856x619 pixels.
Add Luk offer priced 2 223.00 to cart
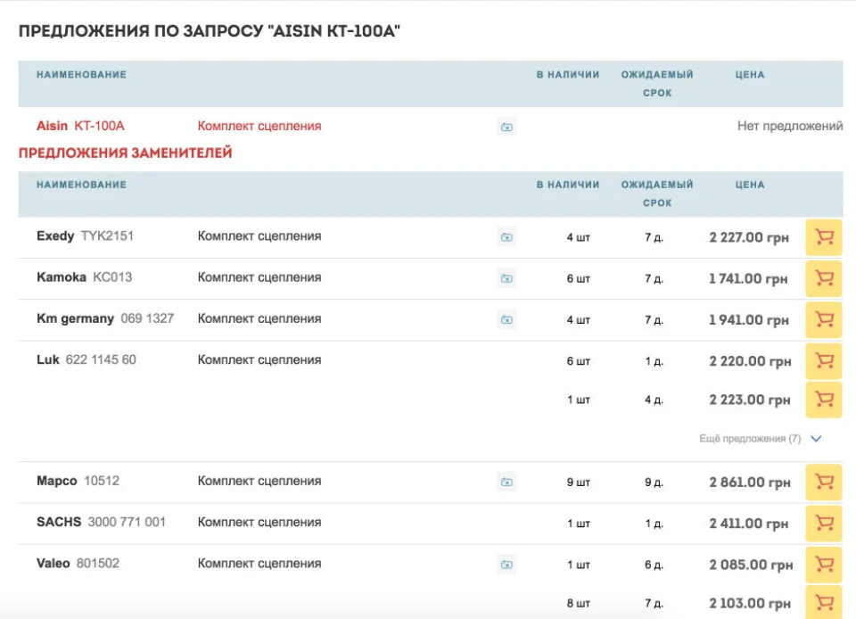click(824, 400)
